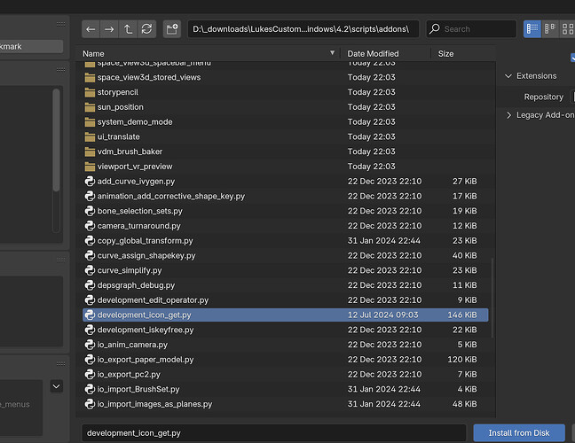Select io_import_images_as_planes.py file
This screenshot has width=575, height=443.
(x=286, y=404)
